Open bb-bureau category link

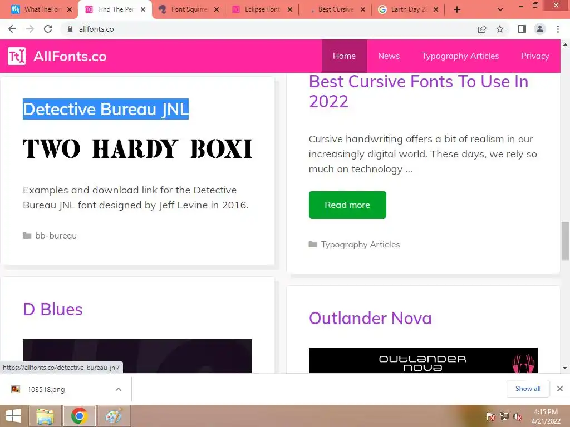[56, 236]
